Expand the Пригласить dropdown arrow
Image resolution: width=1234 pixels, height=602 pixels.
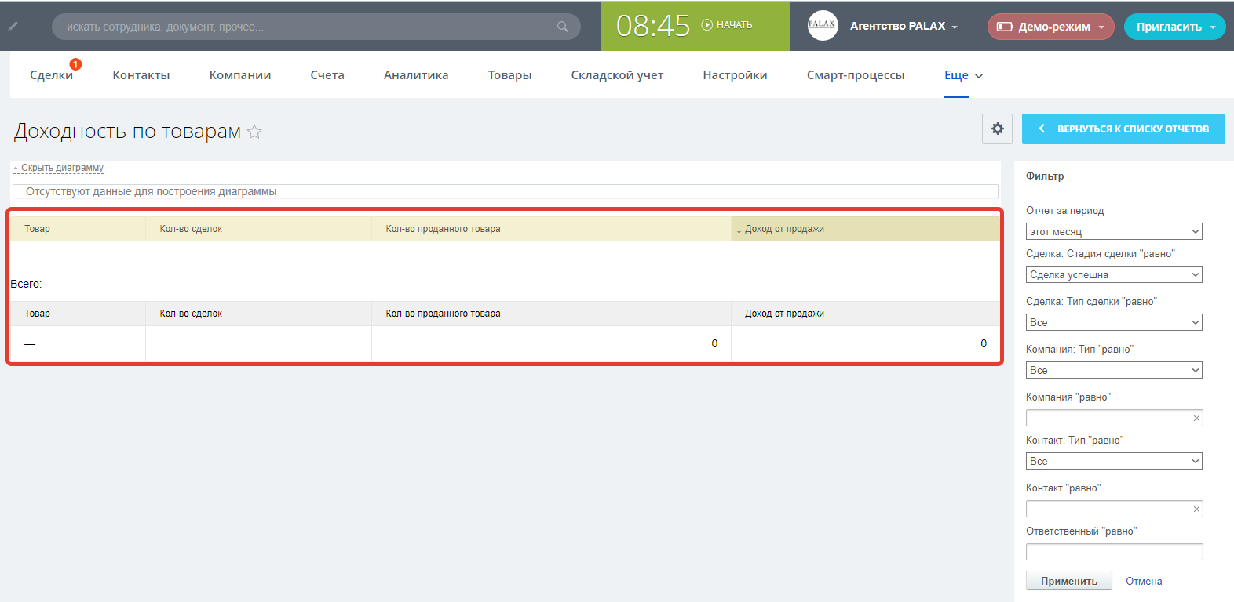pos(1213,27)
